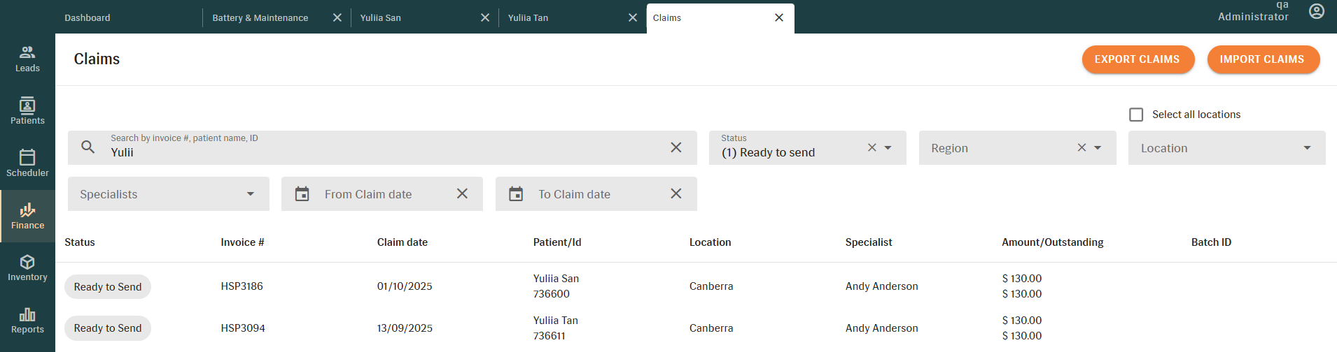Open the Reports sidebar section
This screenshot has width=1337, height=352.
27,321
